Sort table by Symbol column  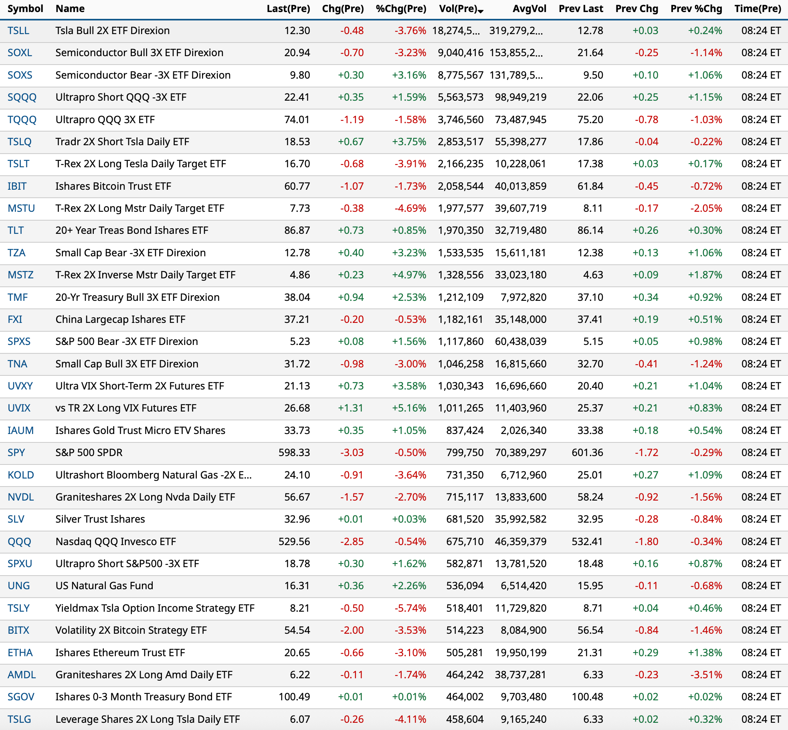click(25, 8)
